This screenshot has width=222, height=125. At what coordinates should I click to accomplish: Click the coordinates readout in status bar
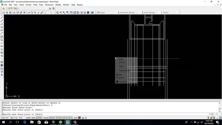tap(13, 118)
